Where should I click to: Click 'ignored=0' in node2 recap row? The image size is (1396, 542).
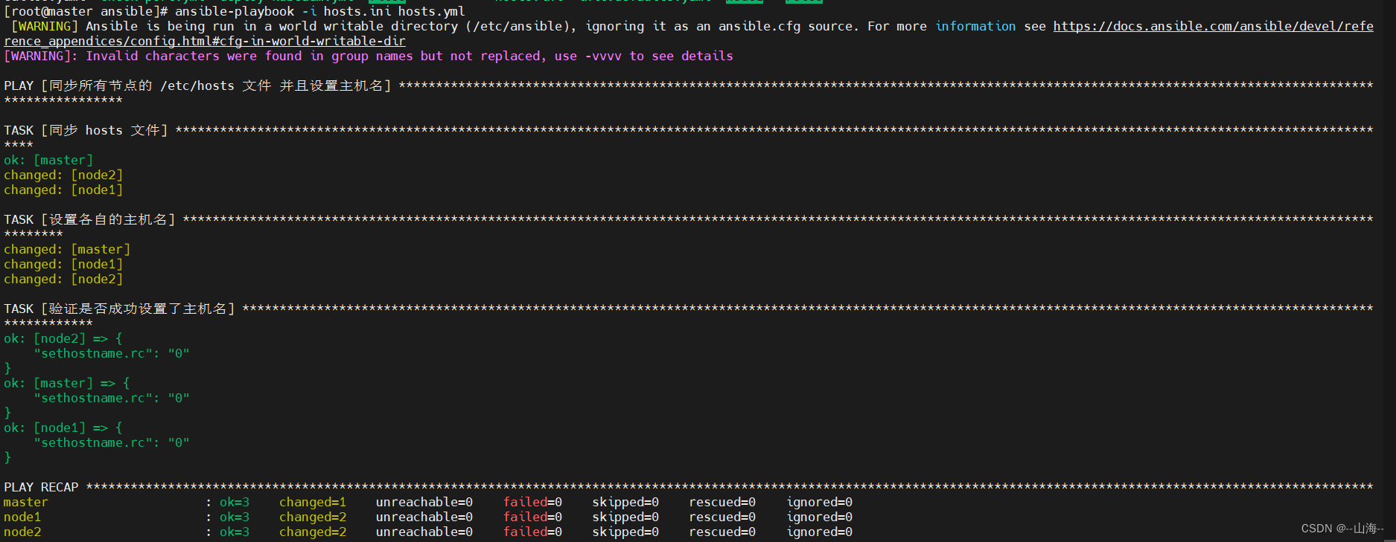click(x=819, y=532)
